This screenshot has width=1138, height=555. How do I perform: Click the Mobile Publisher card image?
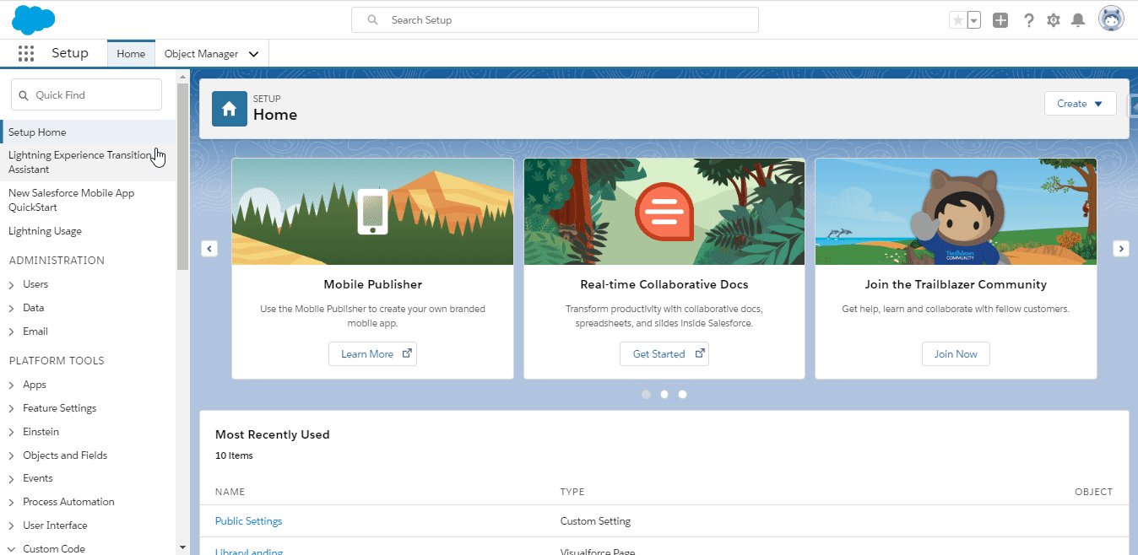pyautogui.click(x=372, y=212)
